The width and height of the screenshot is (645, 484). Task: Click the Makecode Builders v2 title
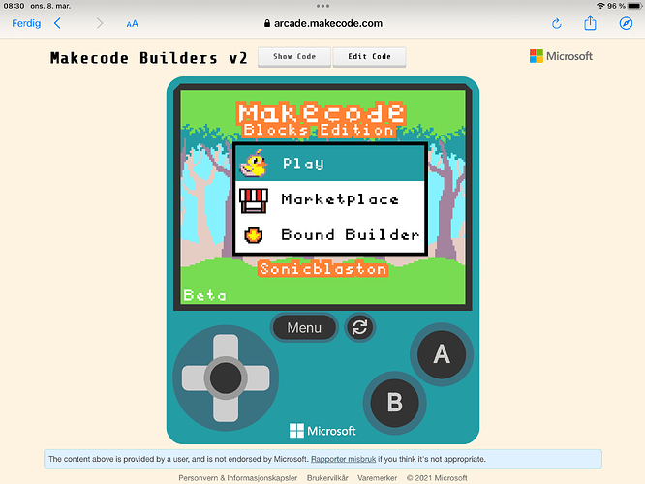tap(149, 58)
